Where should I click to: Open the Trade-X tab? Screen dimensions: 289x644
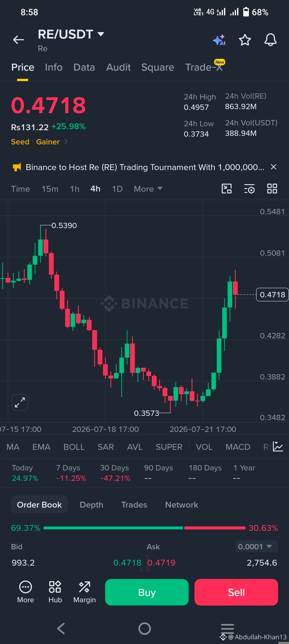(204, 67)
